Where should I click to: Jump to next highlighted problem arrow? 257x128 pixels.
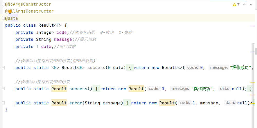tap(251, 5)
